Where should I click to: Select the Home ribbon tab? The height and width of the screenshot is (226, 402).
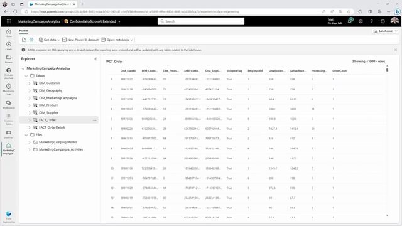(x=24, y=31)
